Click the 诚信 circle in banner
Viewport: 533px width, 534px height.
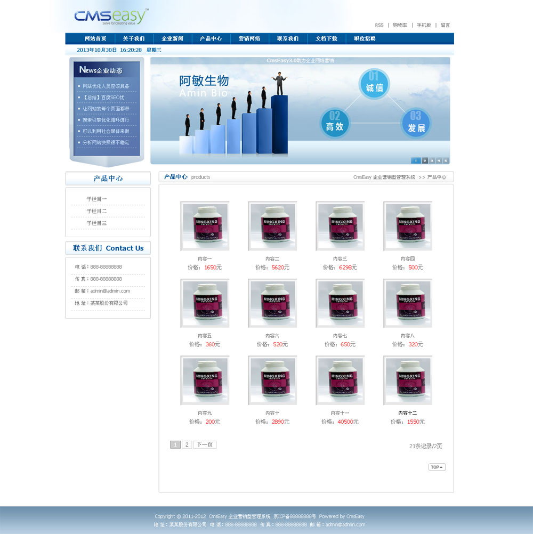pos(374,84)
